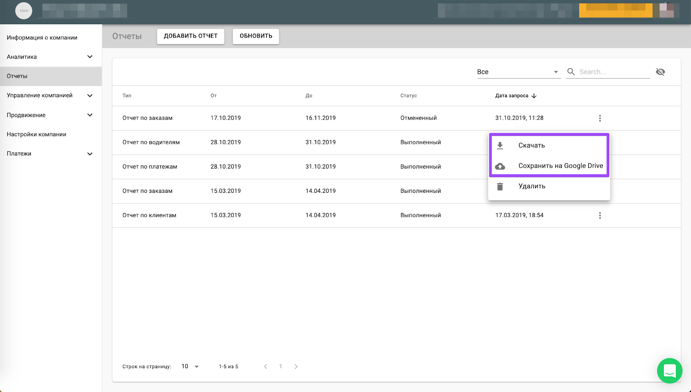Image resolution: width=691 pixels, height=392 pixels.
Task: Click the download icon next to Скачать
Action: click(x=500, y=146)
